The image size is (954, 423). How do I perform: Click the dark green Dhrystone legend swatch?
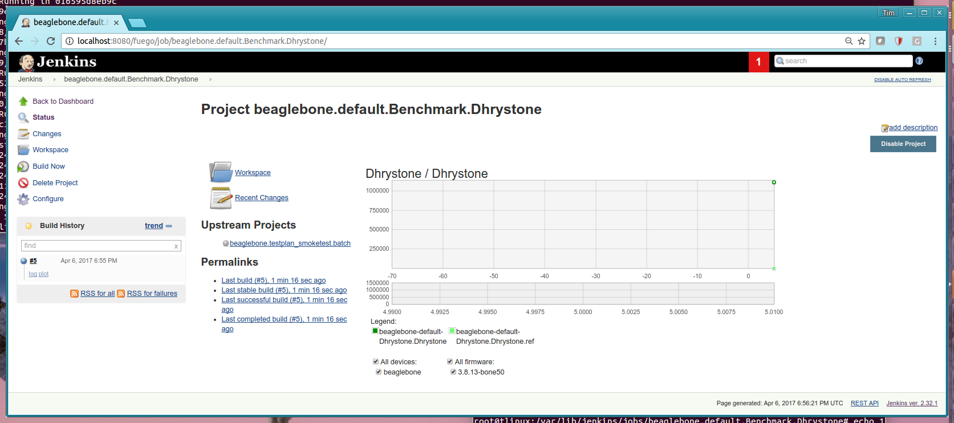coord(375,331)
